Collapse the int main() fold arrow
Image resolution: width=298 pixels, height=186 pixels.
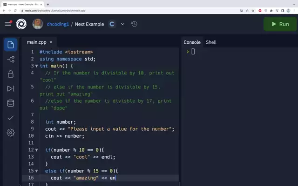(x=36, y=66)
